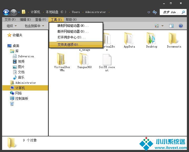189x152 pixels.
Task: Open 文件夹选项(O)... from Tools menu
Action: (76, 45)
